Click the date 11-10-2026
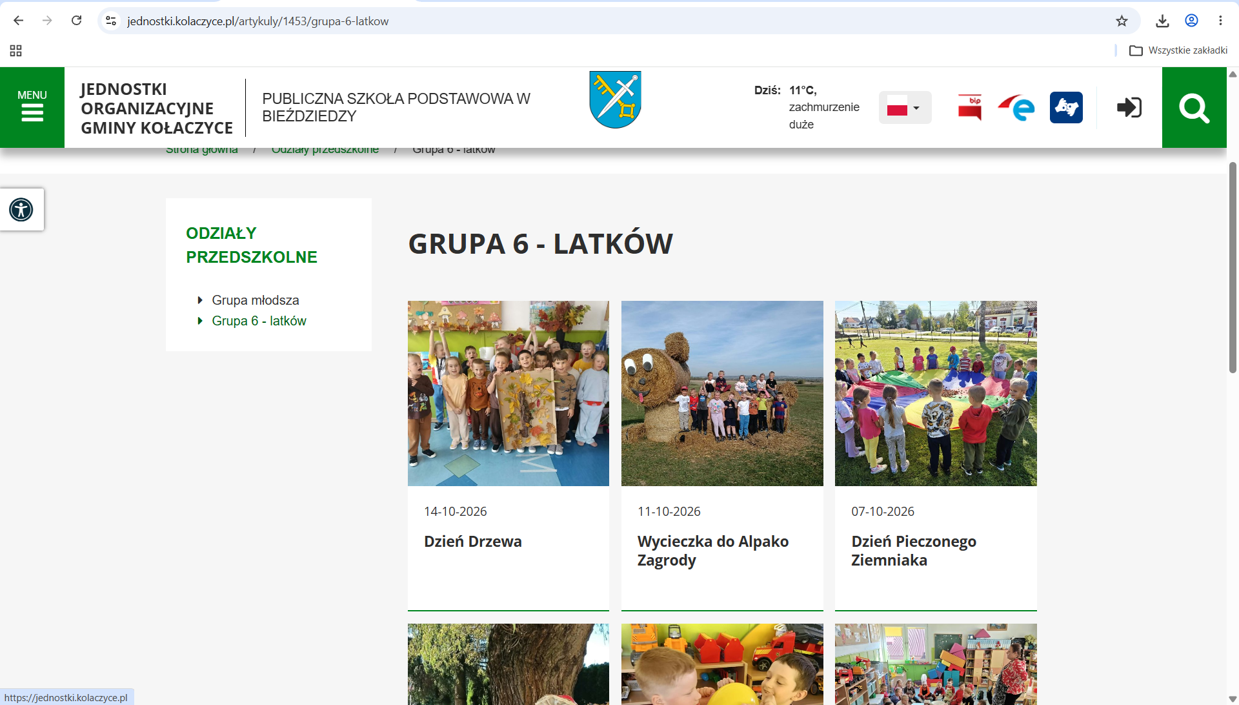Screen dimensions: 1239x705 pos(669,511)
